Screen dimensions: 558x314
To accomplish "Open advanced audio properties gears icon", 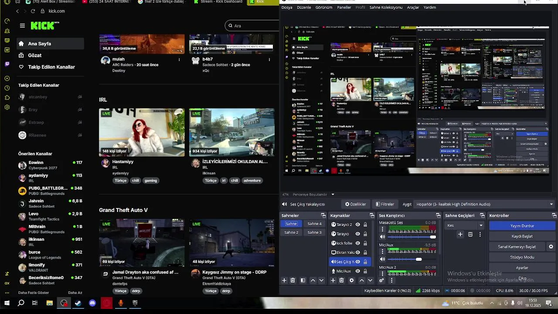I will click(382, 280).
